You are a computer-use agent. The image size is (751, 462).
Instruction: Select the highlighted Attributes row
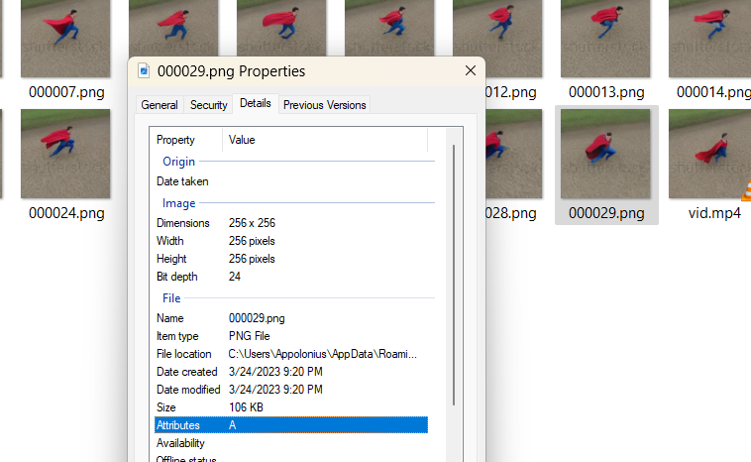click(291, 425)
